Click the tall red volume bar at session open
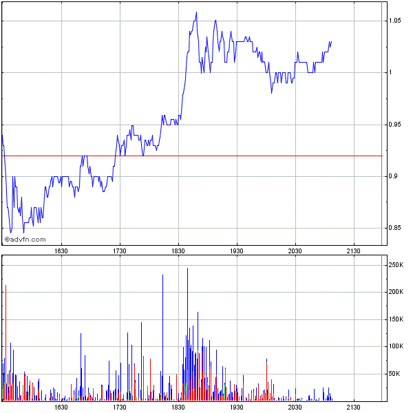This screenshot has height=413, width=413. tap(6, 343)
